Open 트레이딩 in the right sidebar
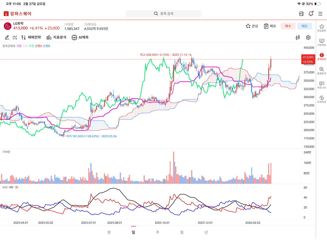This screenshot has width=327, height=245. point(322,99)
